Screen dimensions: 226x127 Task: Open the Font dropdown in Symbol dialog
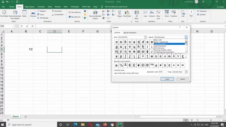click(x=145, y=37)
